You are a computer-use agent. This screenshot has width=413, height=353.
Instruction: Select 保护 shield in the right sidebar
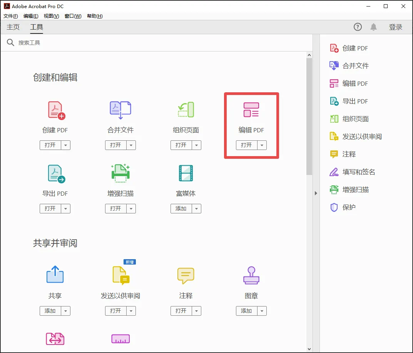coord(343,207)
